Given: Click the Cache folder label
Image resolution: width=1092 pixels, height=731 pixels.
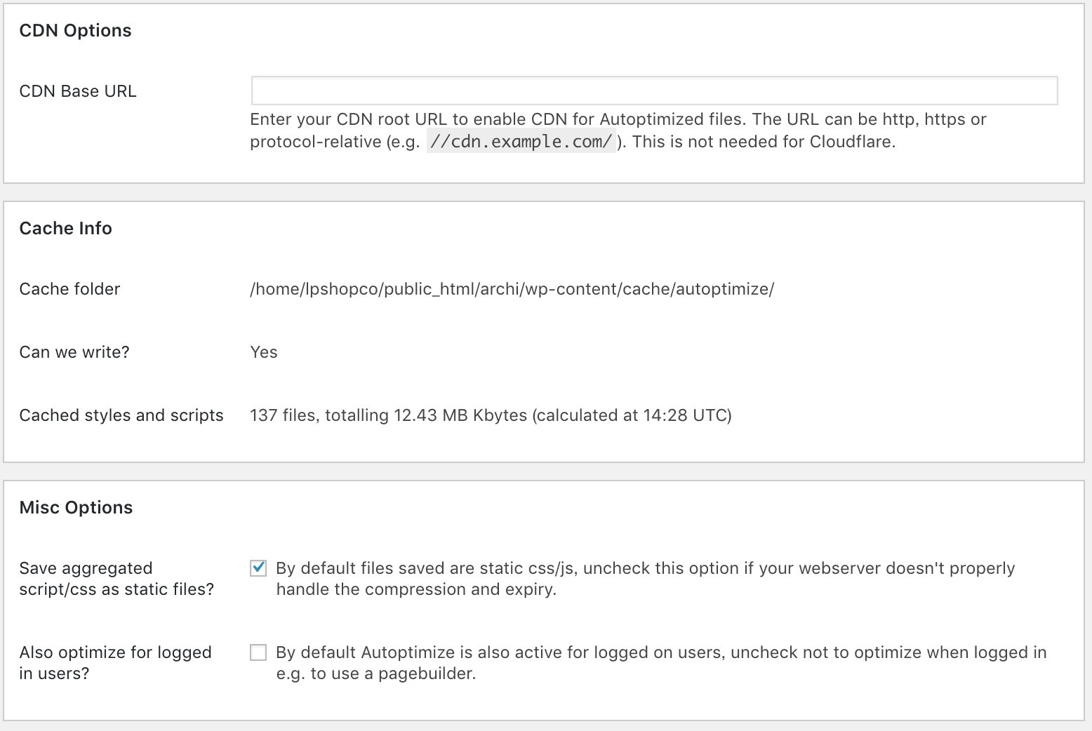Looking at the screenshot, I should pos(69,289).
